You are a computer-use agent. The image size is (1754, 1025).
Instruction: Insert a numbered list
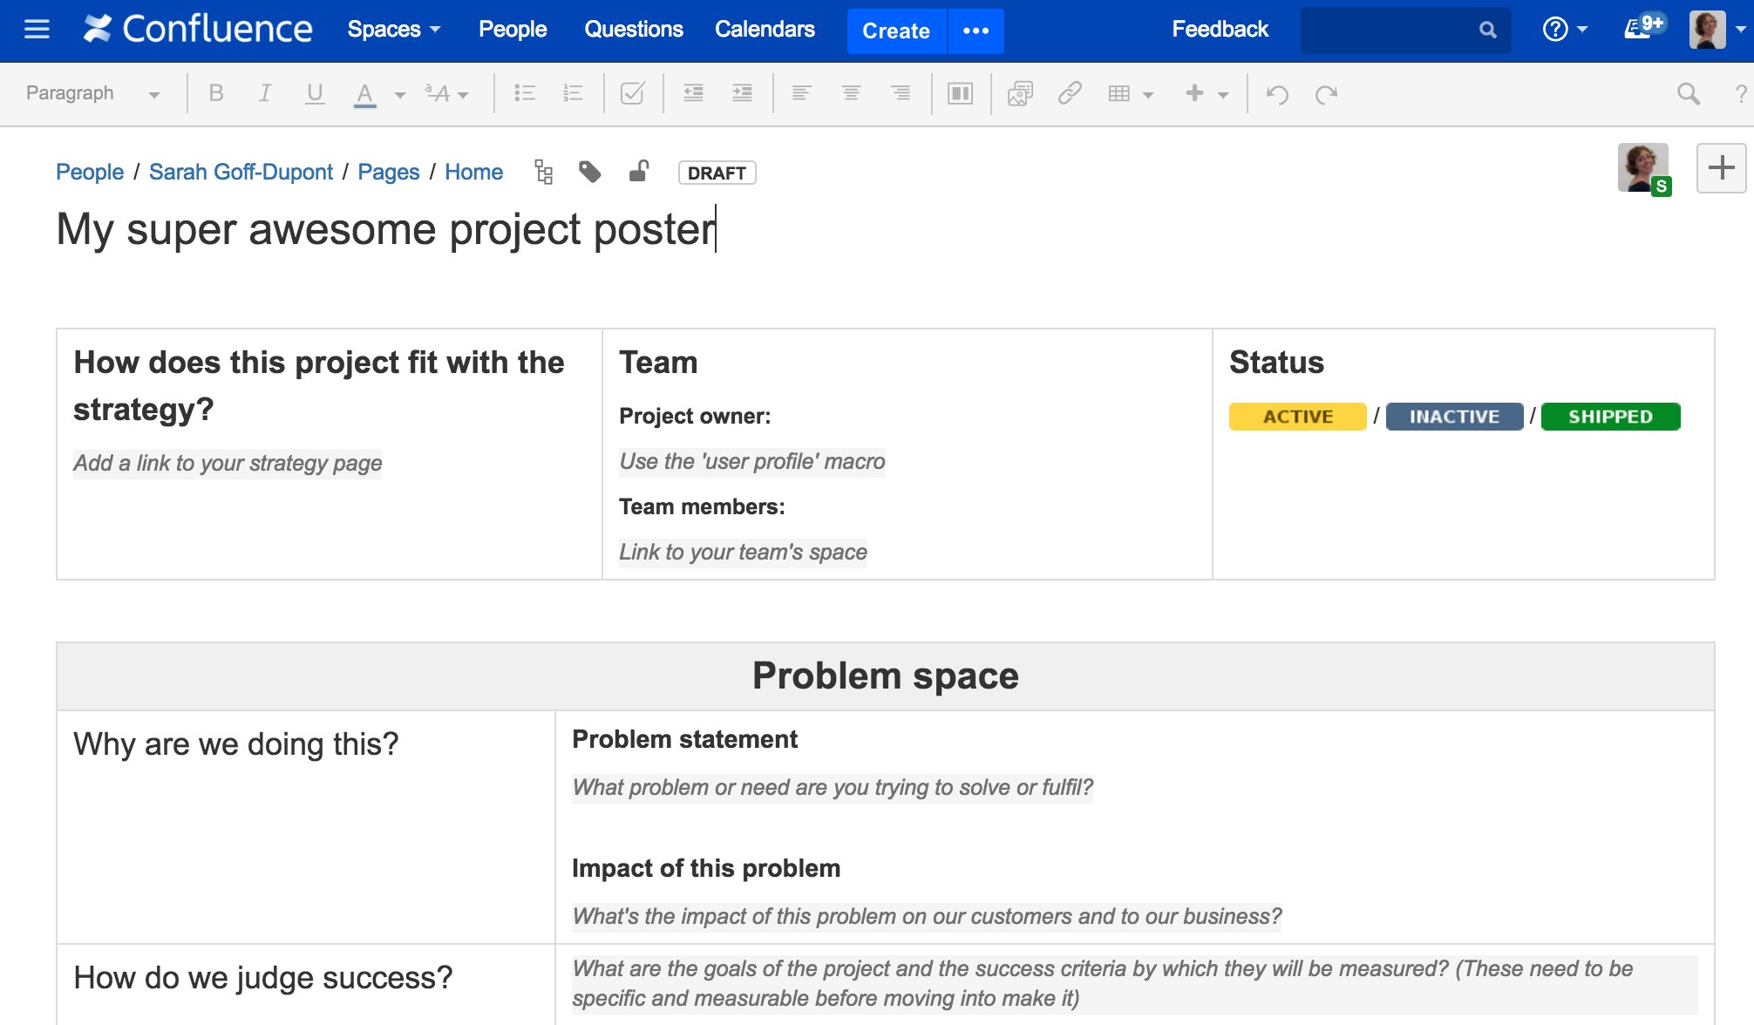[x=572, y=93]
